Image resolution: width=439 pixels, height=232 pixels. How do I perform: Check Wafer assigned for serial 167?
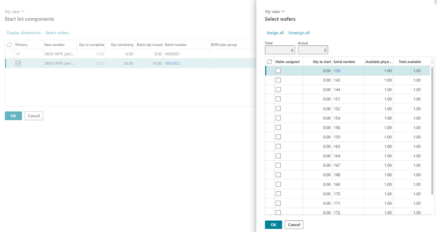pos(278,165)
